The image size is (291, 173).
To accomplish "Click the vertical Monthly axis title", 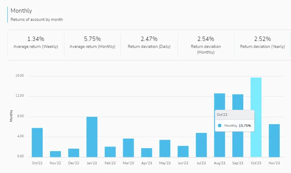I will point(11,116).
